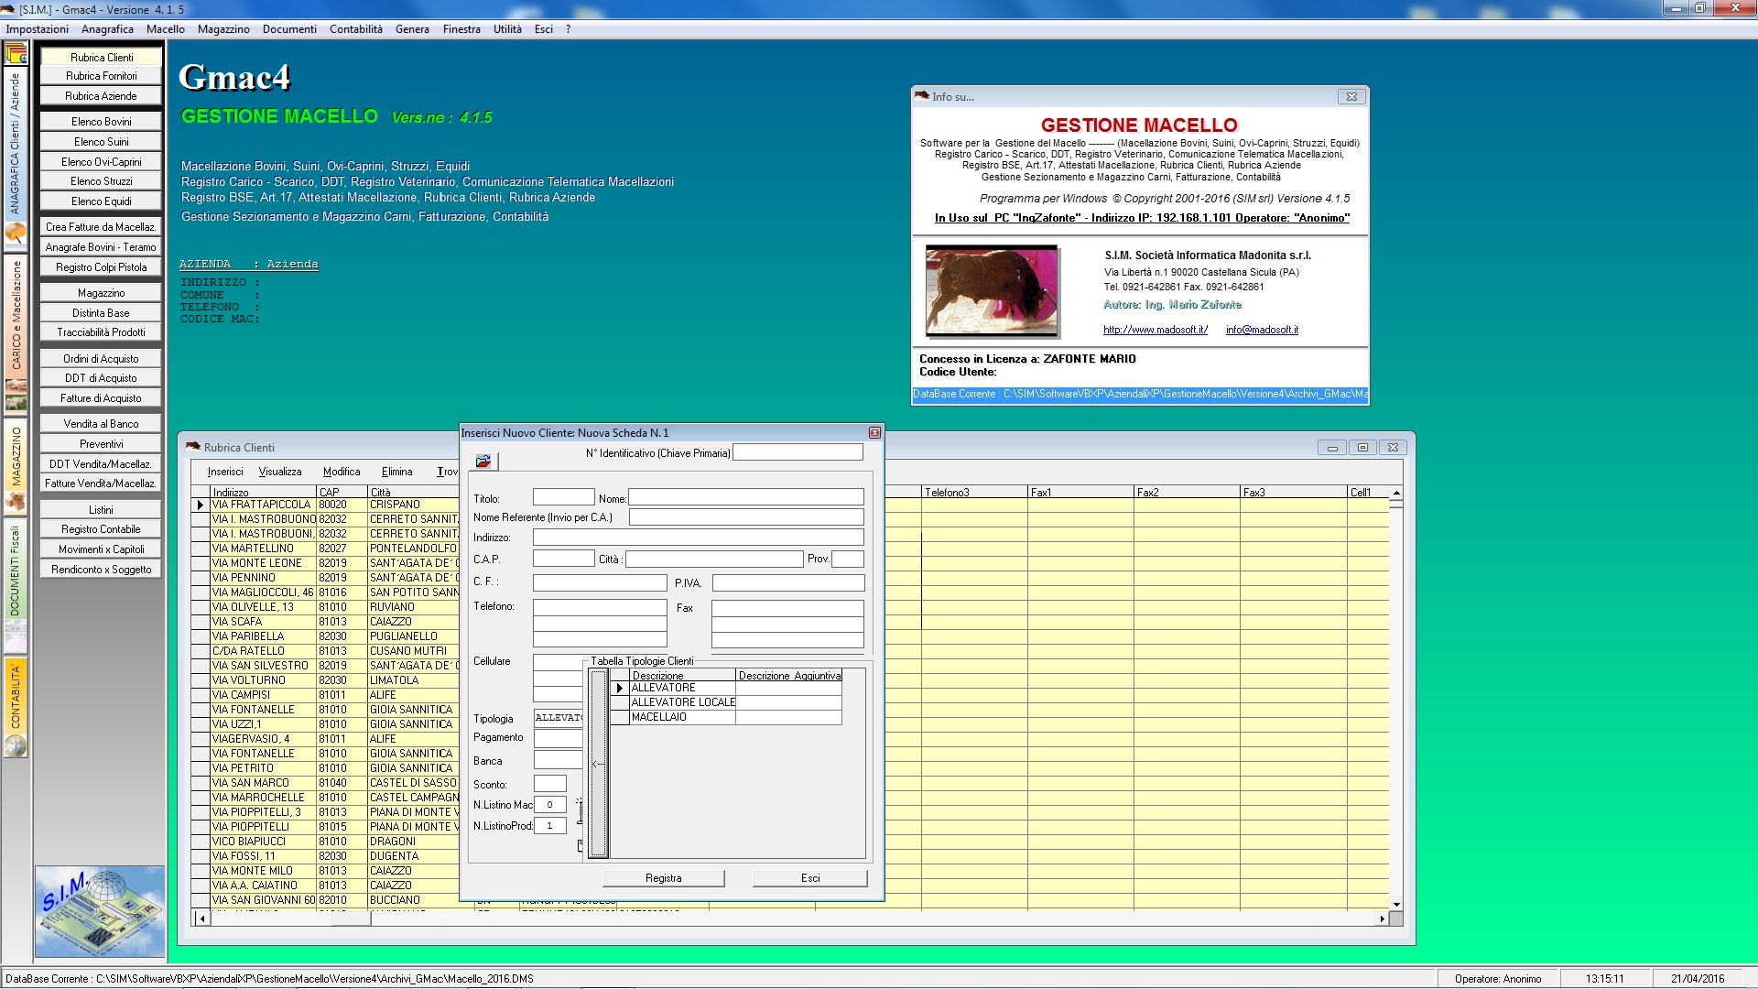Open the Contabilità menu
This screenshot has width=1758, height=989.
356,29
